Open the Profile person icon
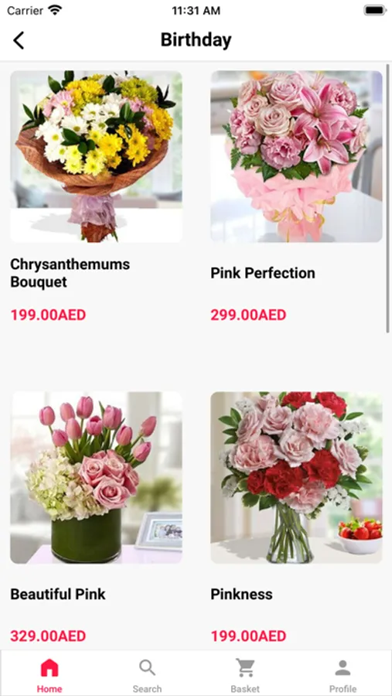 point(343,667)
